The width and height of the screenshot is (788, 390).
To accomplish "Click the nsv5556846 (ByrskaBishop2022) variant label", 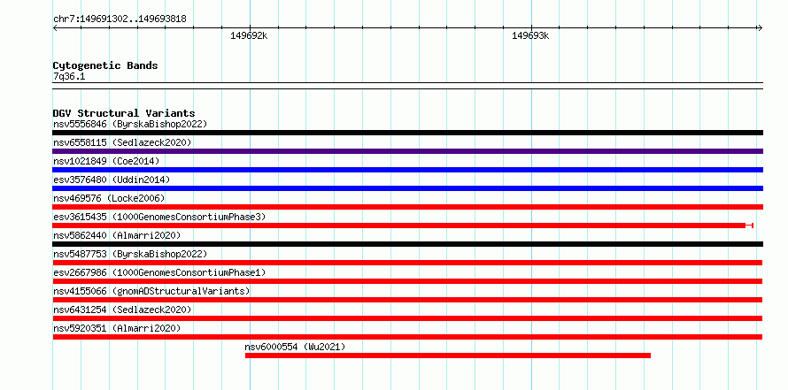I will tap(130, 124).
